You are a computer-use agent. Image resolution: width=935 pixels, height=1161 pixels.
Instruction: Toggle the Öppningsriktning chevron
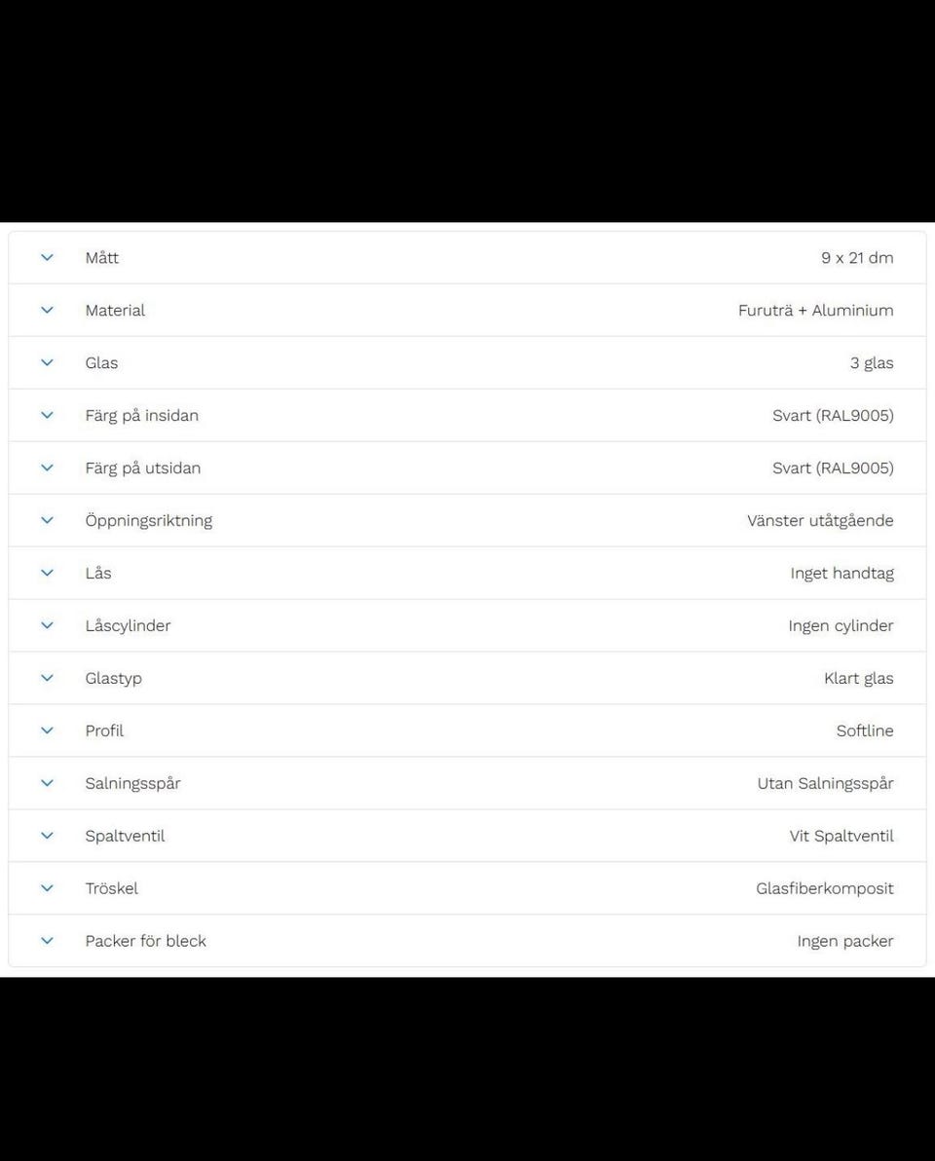(47, 521)
